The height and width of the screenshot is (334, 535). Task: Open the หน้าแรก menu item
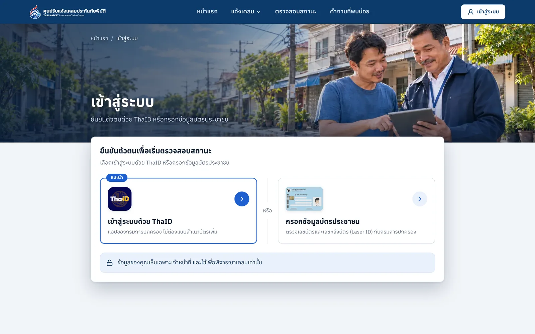point(207,11)
